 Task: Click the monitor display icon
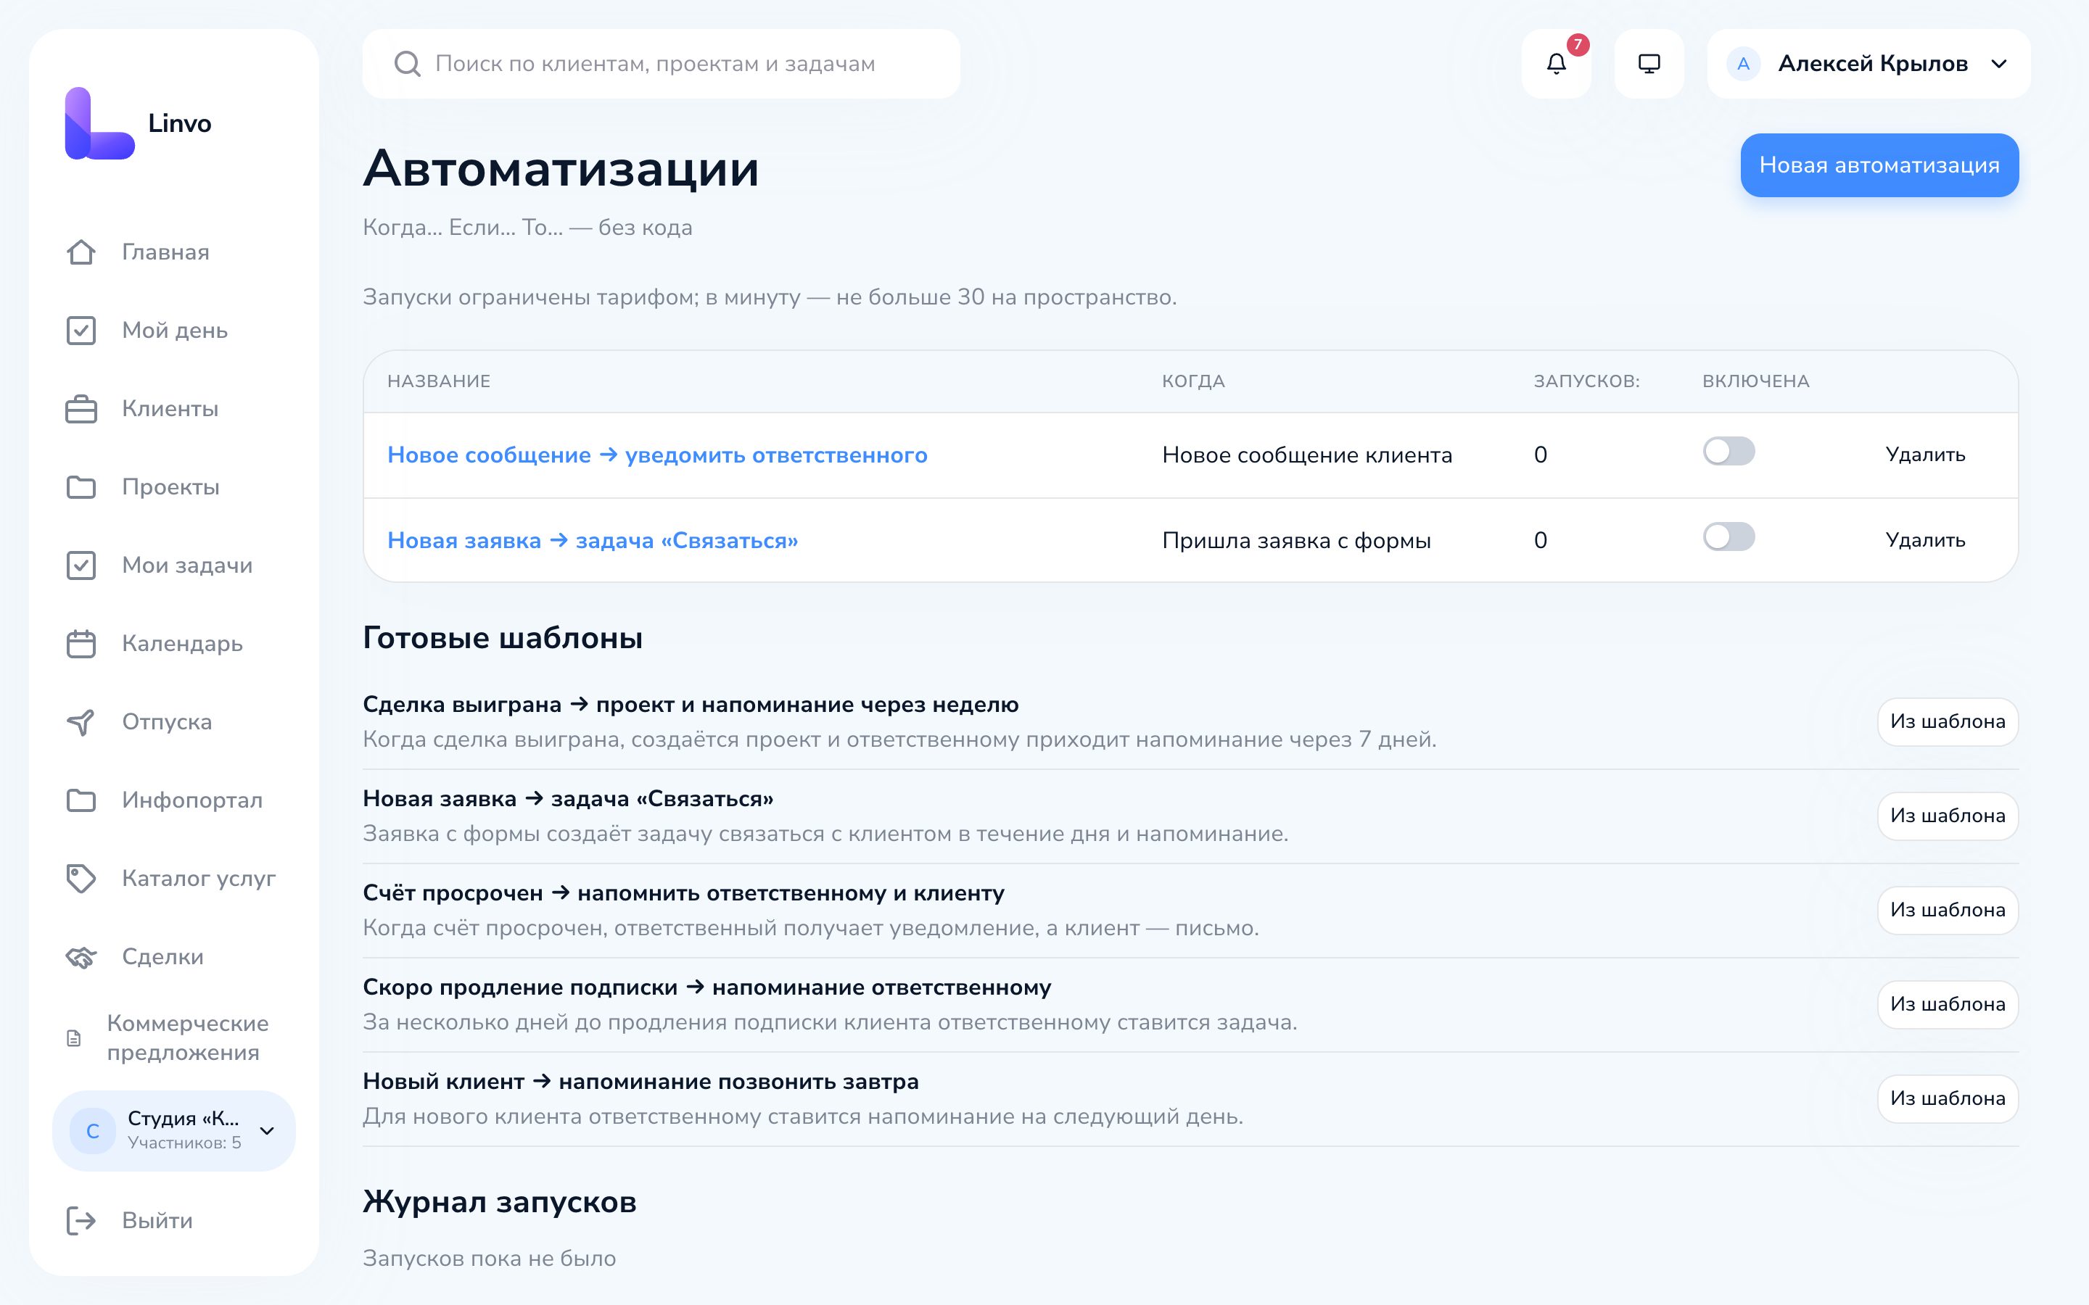(1649, 64)
